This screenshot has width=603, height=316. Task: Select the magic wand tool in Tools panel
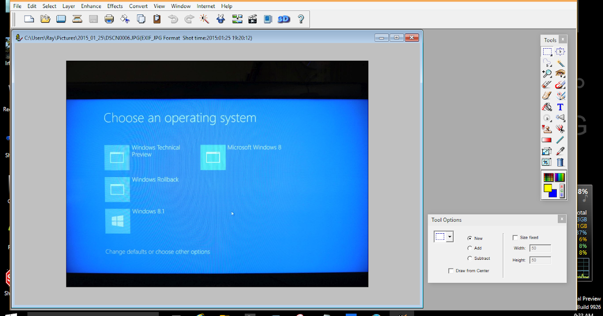pyautogui.click(x=560, y=63)
